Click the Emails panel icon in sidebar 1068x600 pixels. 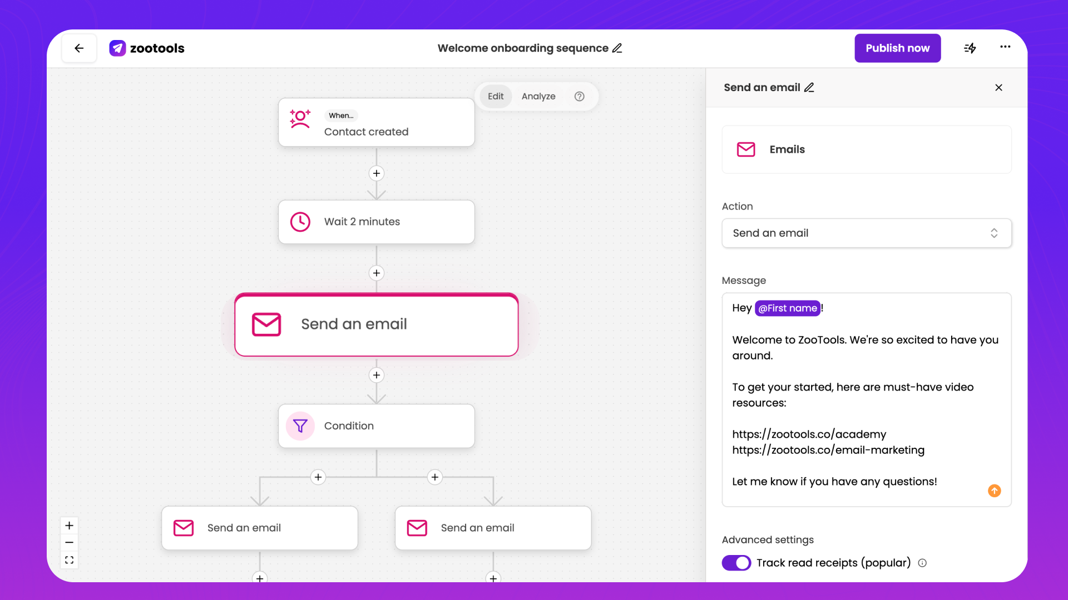[x=746, y=149]
